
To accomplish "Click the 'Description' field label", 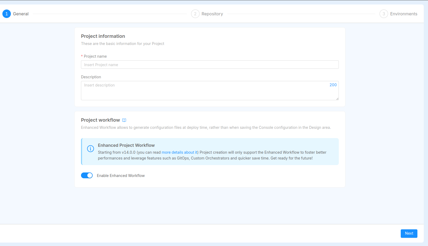I will [91, 77].
